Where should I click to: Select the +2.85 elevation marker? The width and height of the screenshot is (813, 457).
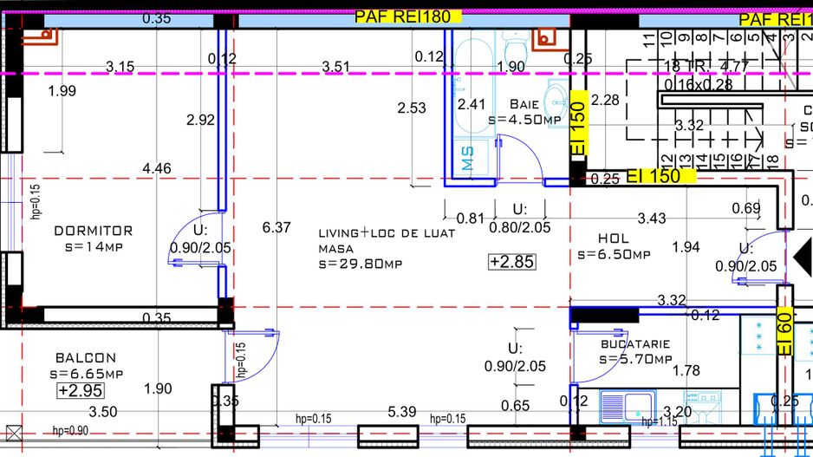(511, 261)
